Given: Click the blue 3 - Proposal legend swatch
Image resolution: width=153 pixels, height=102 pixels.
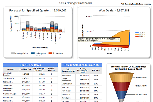Looking at the screenshot, I should pyautogui.click(x=33, y=53).
